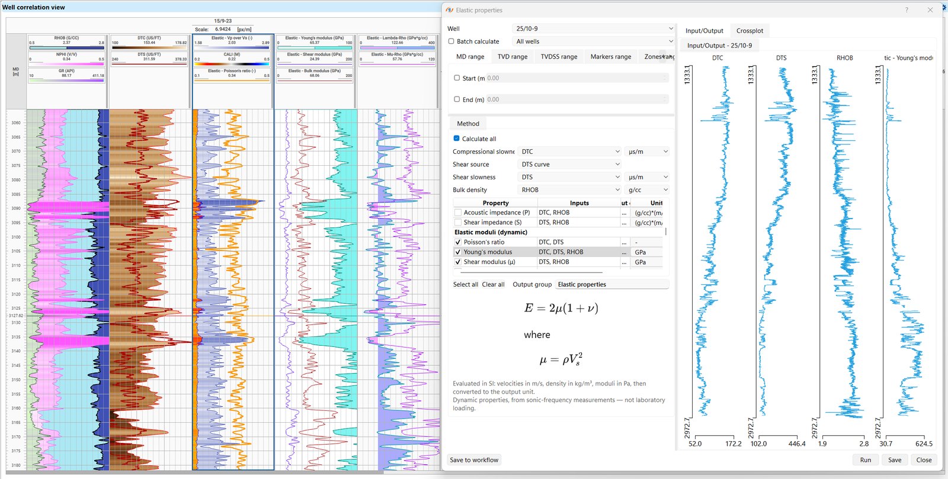The width and height of the screenshot is (948, 479).
Task: Open the All wells batch dropdown
Action: [x=594, y=41]
